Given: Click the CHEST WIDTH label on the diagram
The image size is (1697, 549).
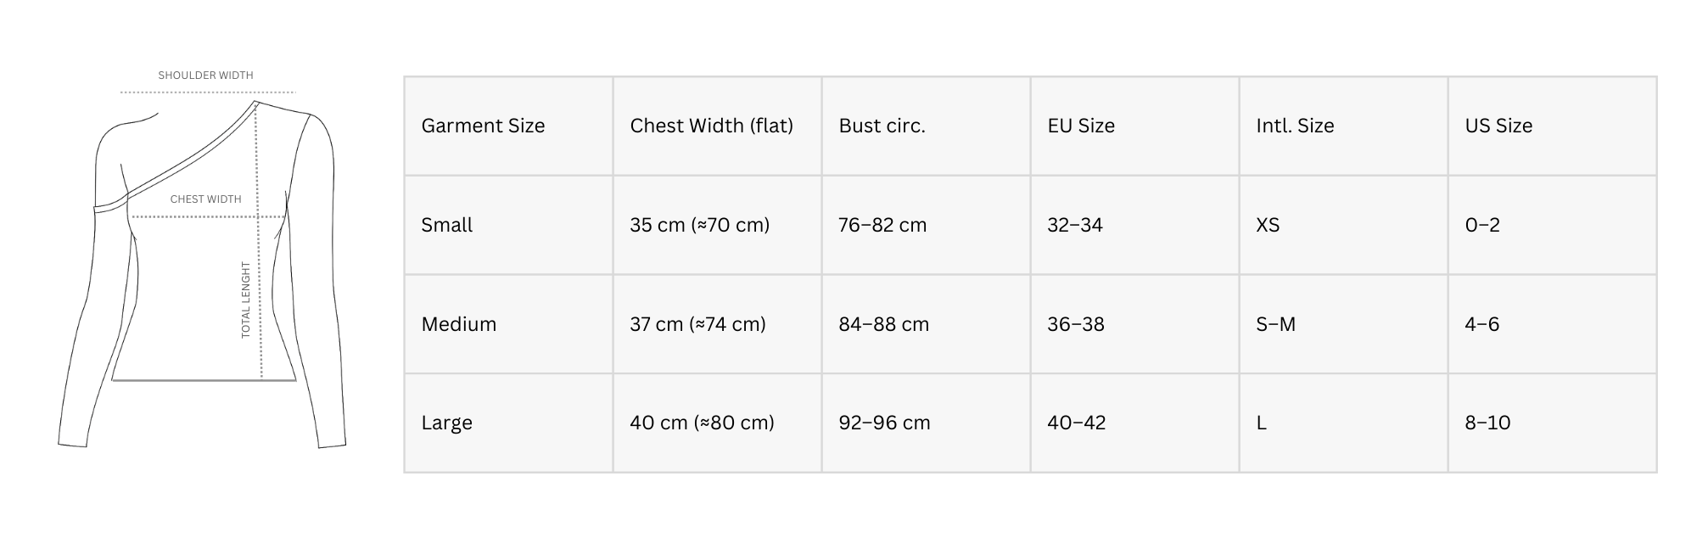Looking at the screenshot, I should 205,199.
